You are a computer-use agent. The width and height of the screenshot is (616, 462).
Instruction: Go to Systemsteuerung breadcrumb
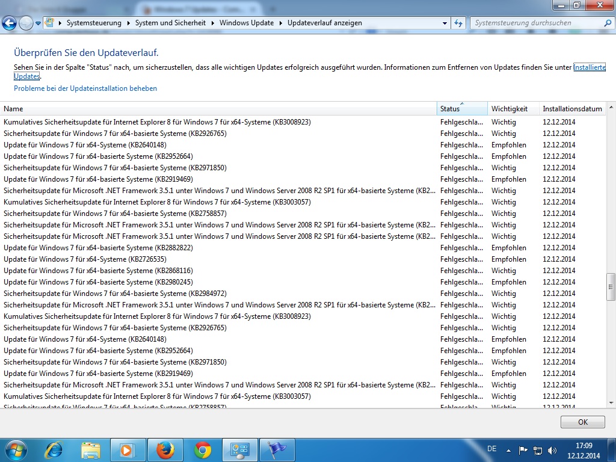(x=94, y=23)
